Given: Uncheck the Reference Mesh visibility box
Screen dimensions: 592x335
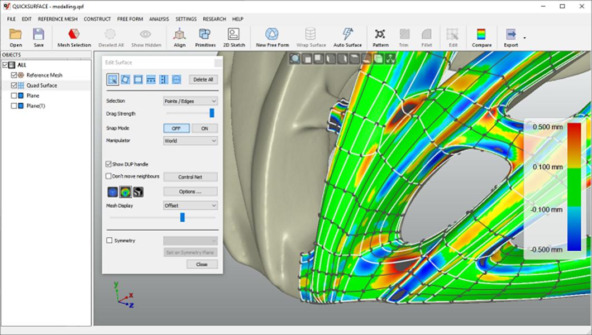Looking at the screenshot, I should click(15, 75).
